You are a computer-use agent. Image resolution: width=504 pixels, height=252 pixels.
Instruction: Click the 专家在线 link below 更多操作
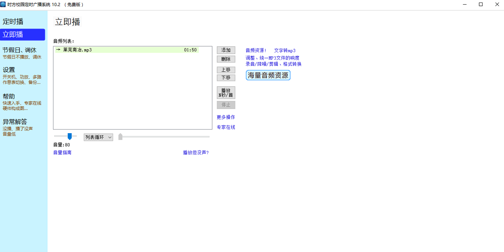(226, 127)
